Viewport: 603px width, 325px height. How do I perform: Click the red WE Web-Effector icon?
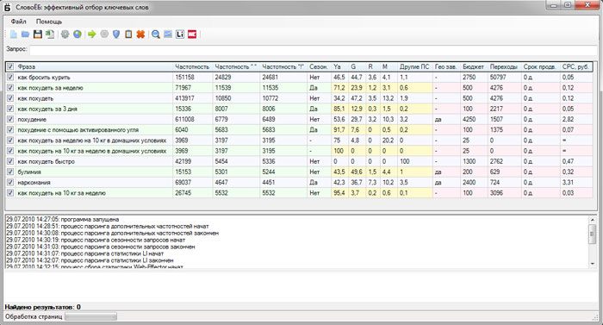pyautogui.click(x=192, y=34)
